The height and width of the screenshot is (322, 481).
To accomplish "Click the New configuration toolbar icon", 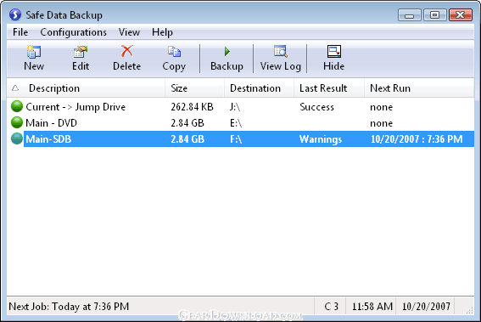I will coord(34,52).
